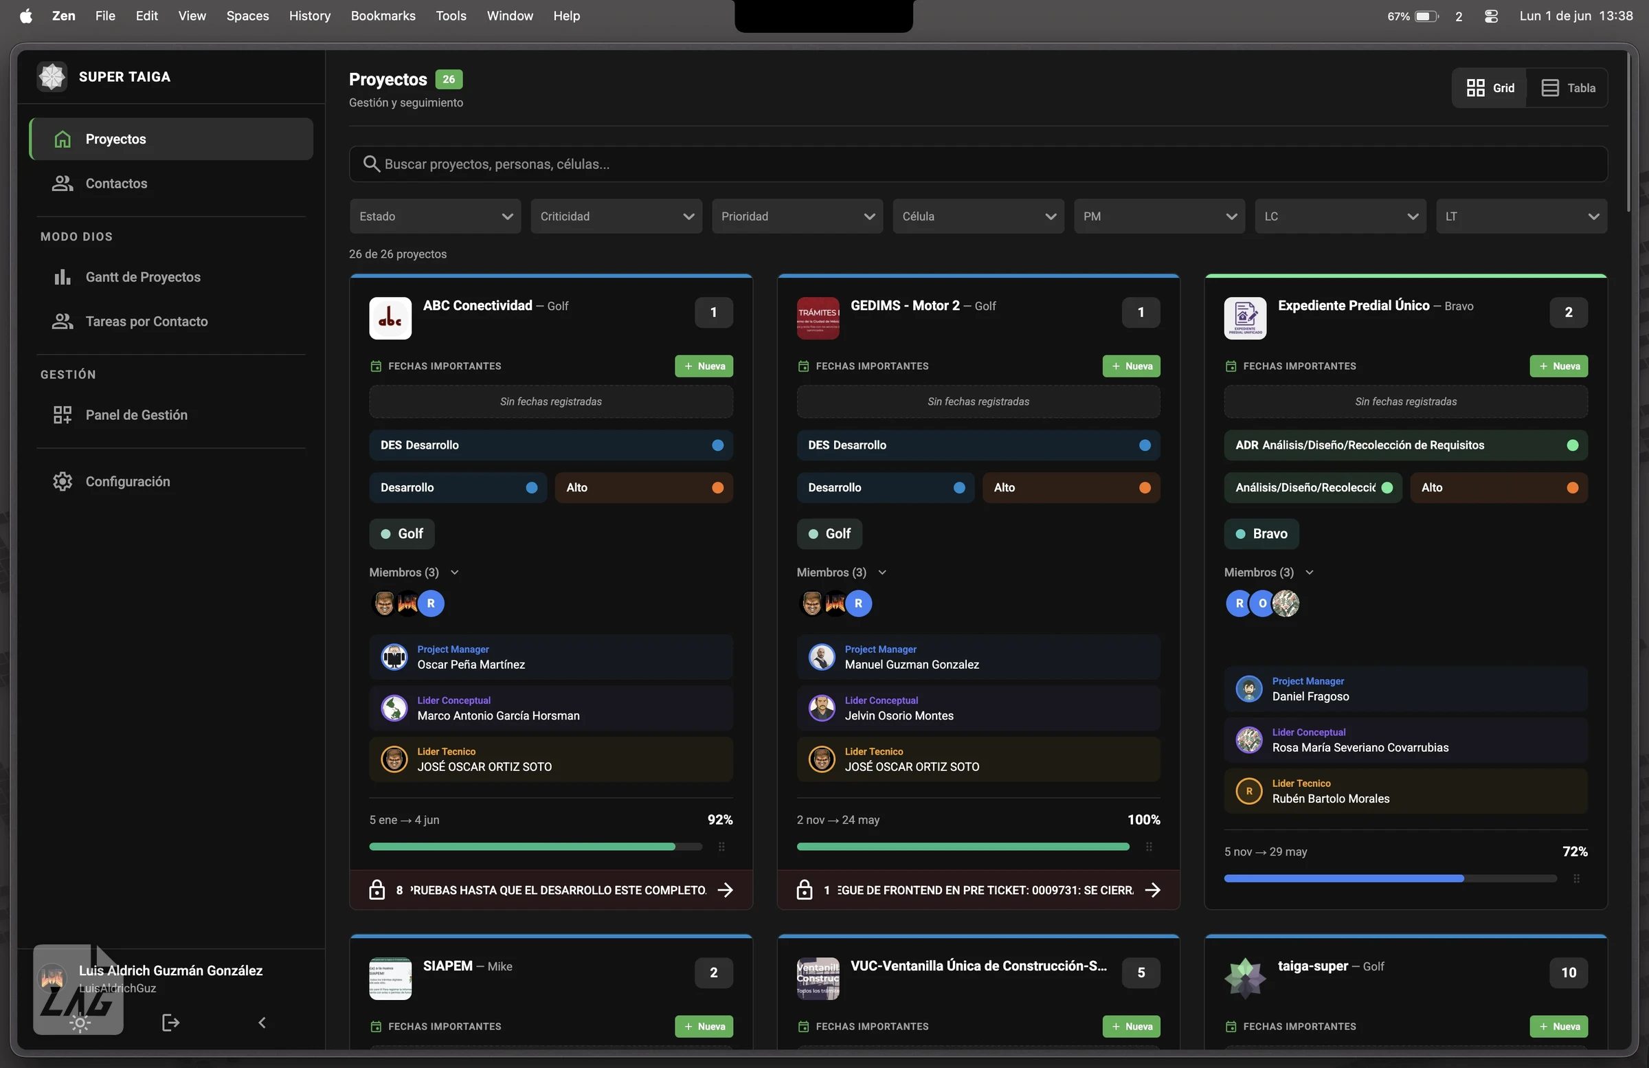Viewport: 1649px width, 1068px height.
Task: Open Contactos in the sidebar
Action: point(171,183)
